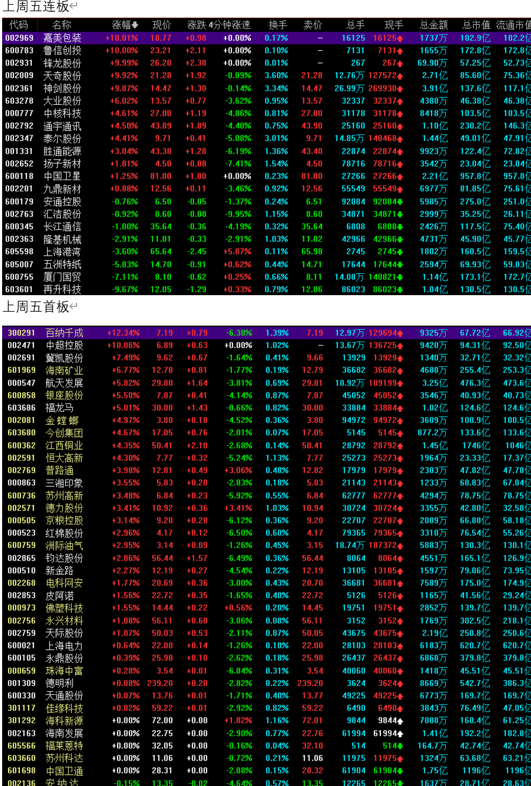Select stock 上海电力

tap(65, 645)
